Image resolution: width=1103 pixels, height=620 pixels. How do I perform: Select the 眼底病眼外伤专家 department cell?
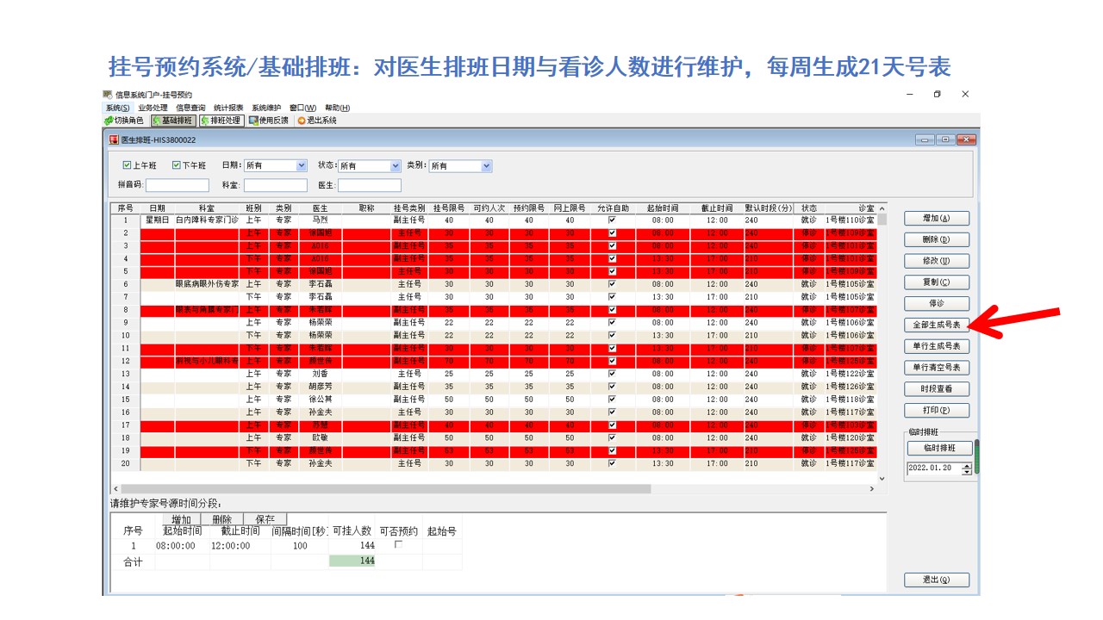tap(207, 283)
